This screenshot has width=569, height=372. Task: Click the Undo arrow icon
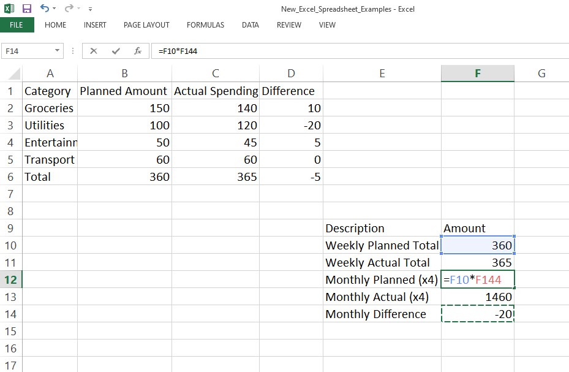(45, 9)
